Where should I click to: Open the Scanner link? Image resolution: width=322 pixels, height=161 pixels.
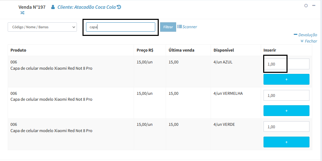point(190,27)
